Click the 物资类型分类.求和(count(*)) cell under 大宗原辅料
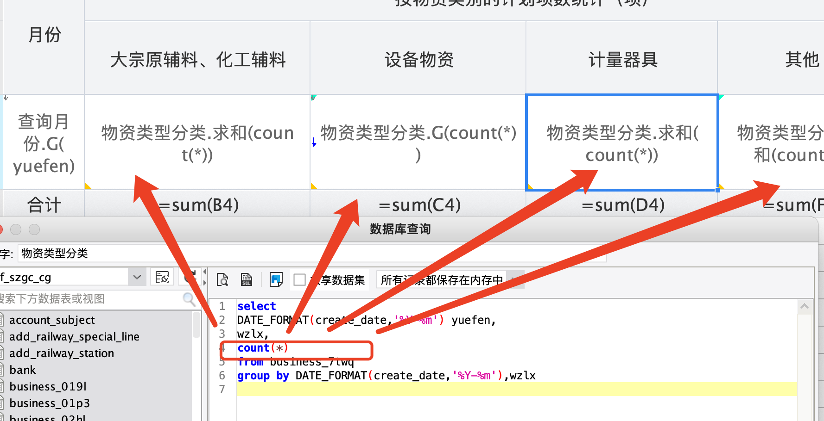This screenshot has width=824, height=421. [x=197, y=142]
